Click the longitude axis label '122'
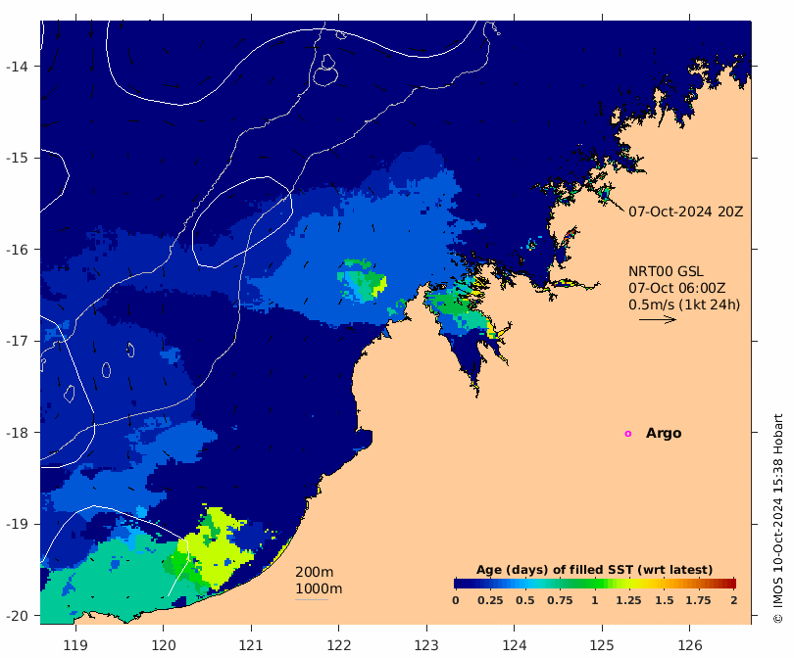The height and width of the screenshot is (658, 794). pyautogui.click(x=339, y=645)
